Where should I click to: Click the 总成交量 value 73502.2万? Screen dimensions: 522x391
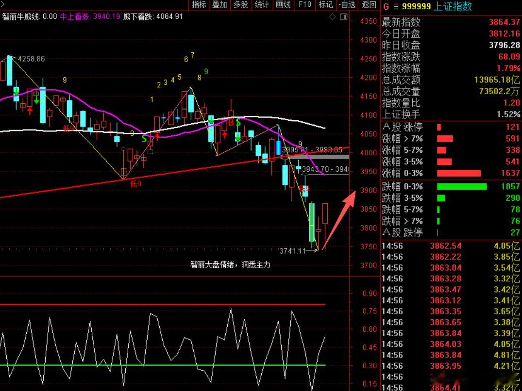coord(499,91)
